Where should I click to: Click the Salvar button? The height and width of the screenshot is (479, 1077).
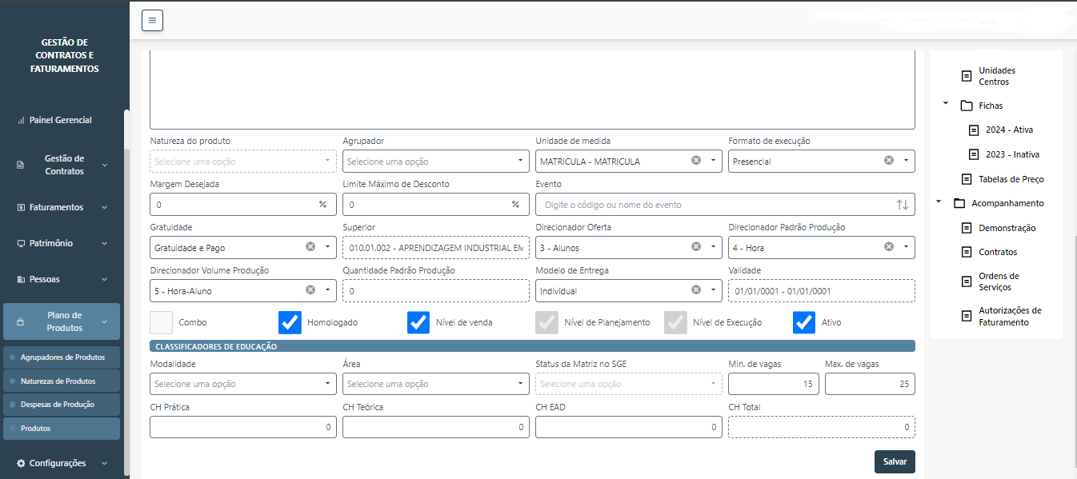[x=894, y=462]
